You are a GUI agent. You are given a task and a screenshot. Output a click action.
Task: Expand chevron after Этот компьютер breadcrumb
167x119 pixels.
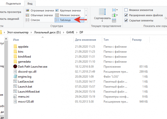pos(31,33)
